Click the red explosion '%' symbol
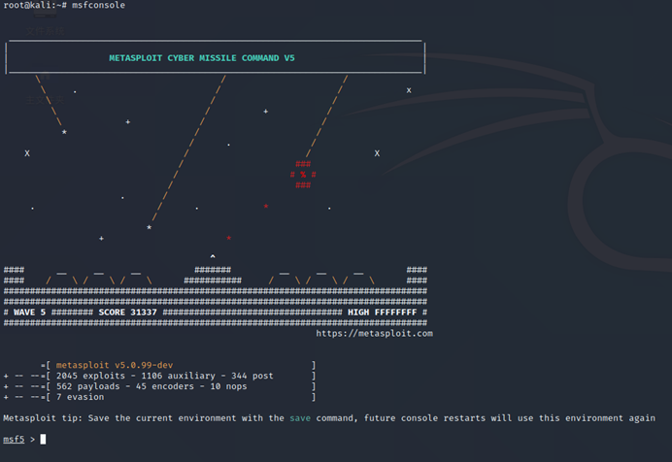672x462 pixels. pyautogui.click(x=303, y=175)
